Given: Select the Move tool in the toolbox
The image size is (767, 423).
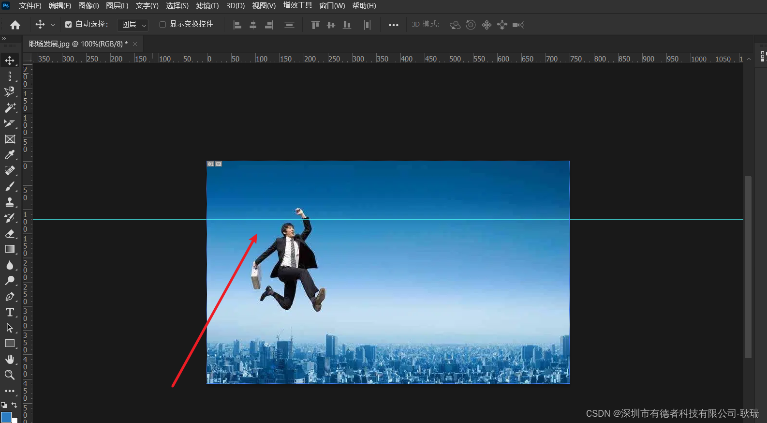Looking at the screenshot, I should click(10, 60).
